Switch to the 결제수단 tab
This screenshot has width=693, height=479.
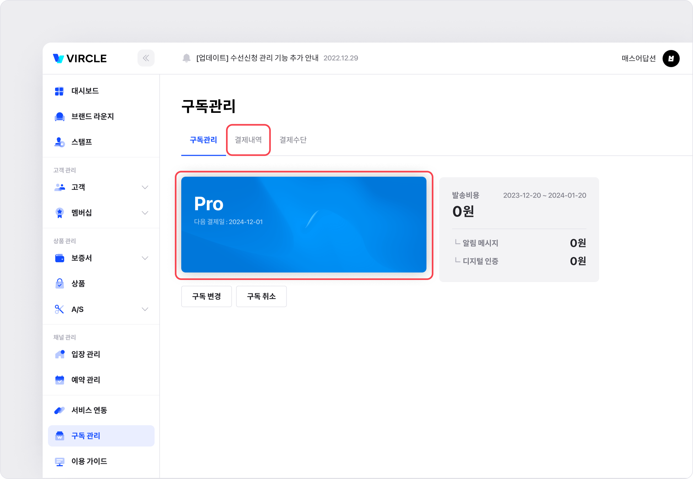(x=293, y=140)
